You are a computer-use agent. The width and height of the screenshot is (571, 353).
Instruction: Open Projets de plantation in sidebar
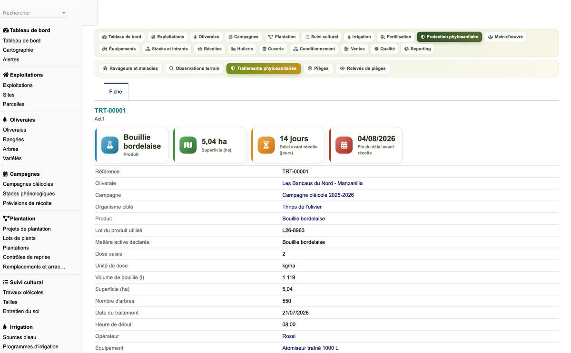[x=27, y=229]
